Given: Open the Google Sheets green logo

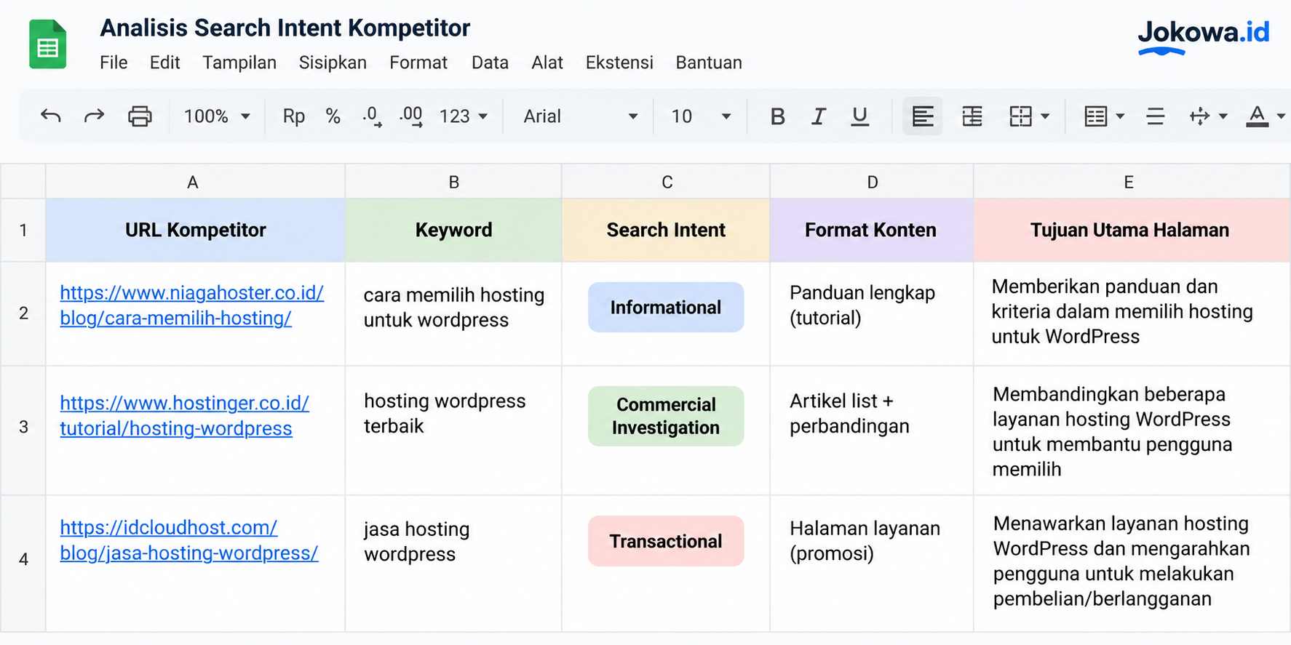Looking at the screenshot, I should (48, 44).
